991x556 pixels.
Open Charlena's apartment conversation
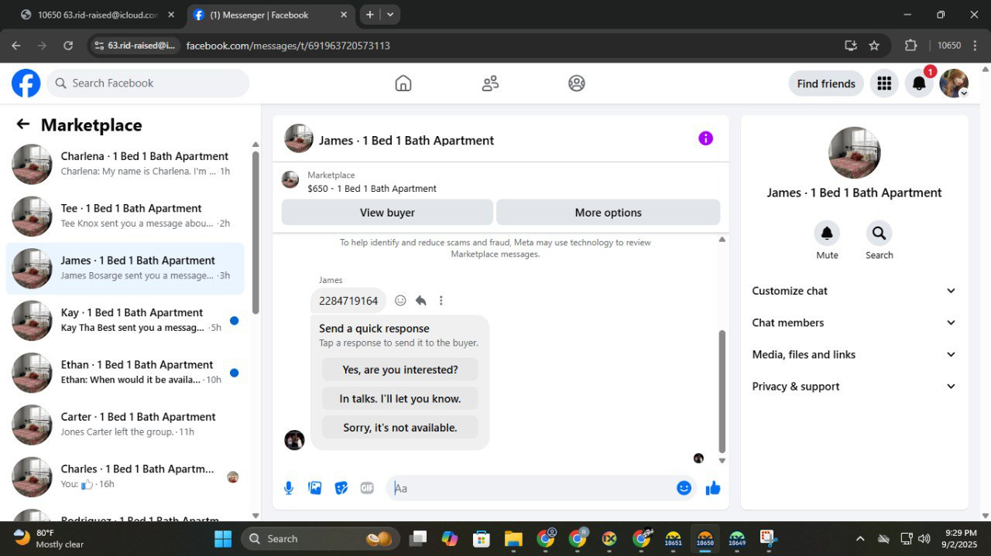click(125, 164)
